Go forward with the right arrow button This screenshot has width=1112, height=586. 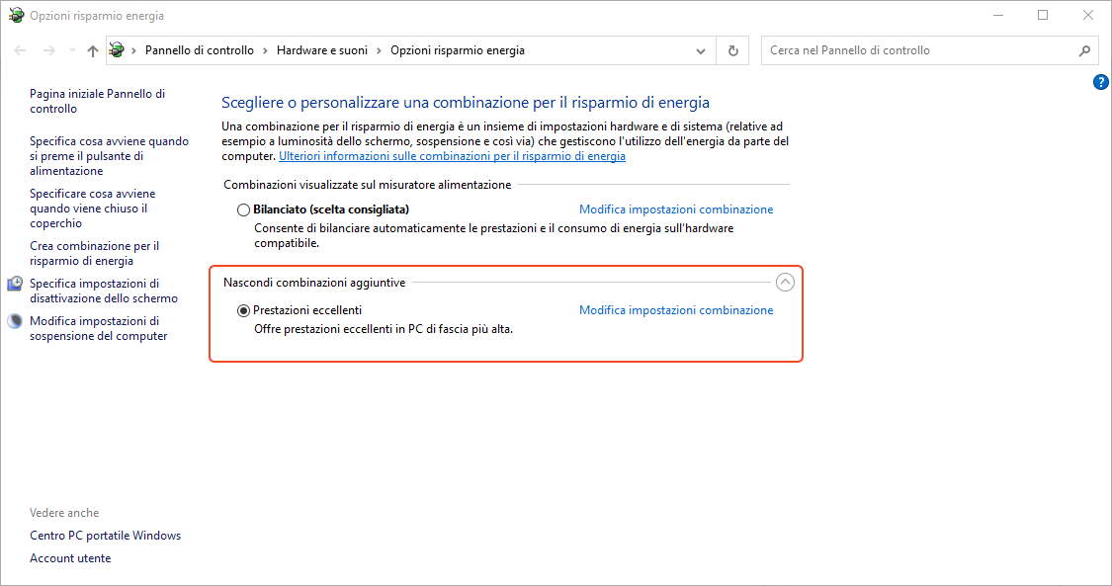[x=49, y=50]
